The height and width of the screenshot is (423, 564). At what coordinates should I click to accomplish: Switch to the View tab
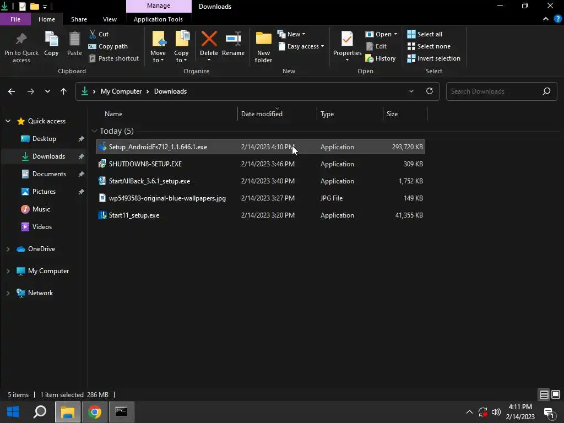[110, 19]
